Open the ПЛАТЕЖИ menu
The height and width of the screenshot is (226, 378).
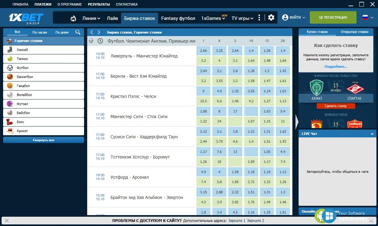43,4
